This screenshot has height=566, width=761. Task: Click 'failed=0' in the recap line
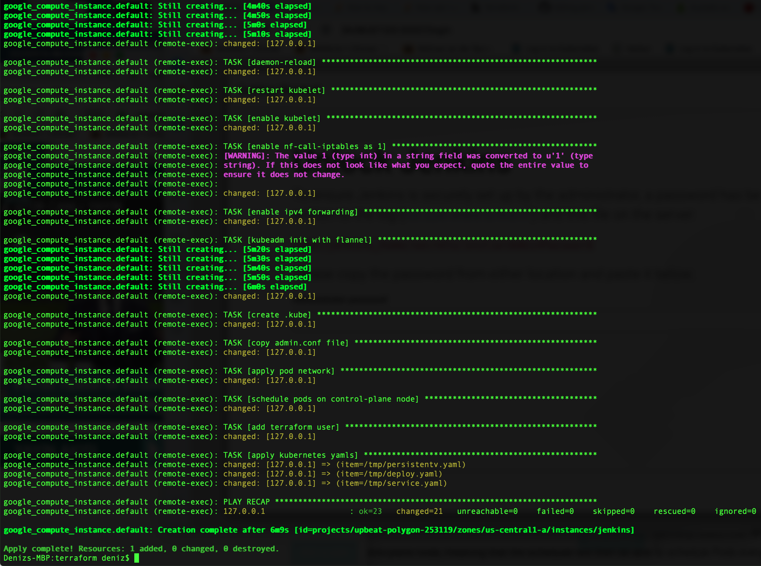click(555, 512)
